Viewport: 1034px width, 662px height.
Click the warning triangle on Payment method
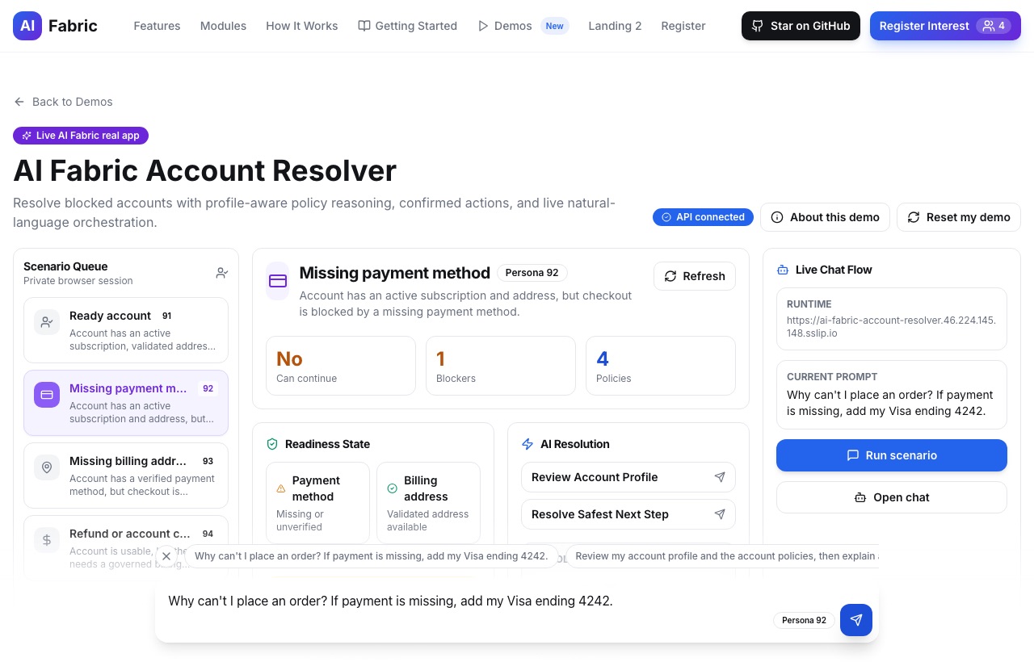click(281, 488)
